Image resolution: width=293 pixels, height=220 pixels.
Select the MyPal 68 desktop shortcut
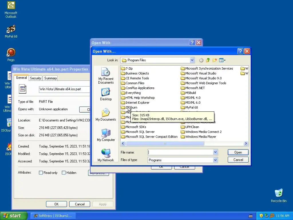pyautogui.click(x=11, y=32)
